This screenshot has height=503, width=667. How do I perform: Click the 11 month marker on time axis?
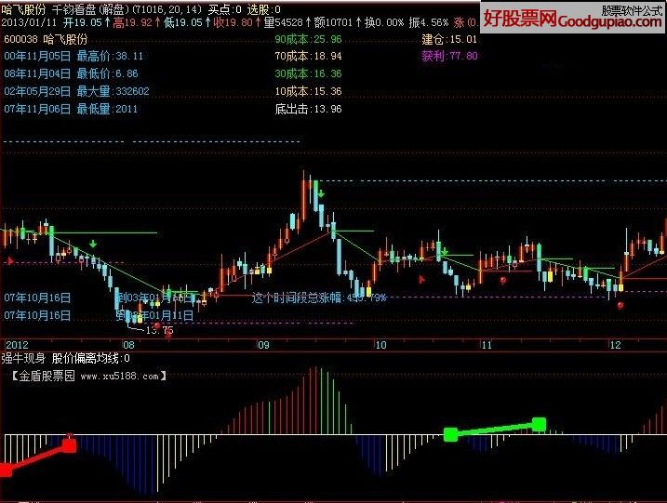click(486, 345)
